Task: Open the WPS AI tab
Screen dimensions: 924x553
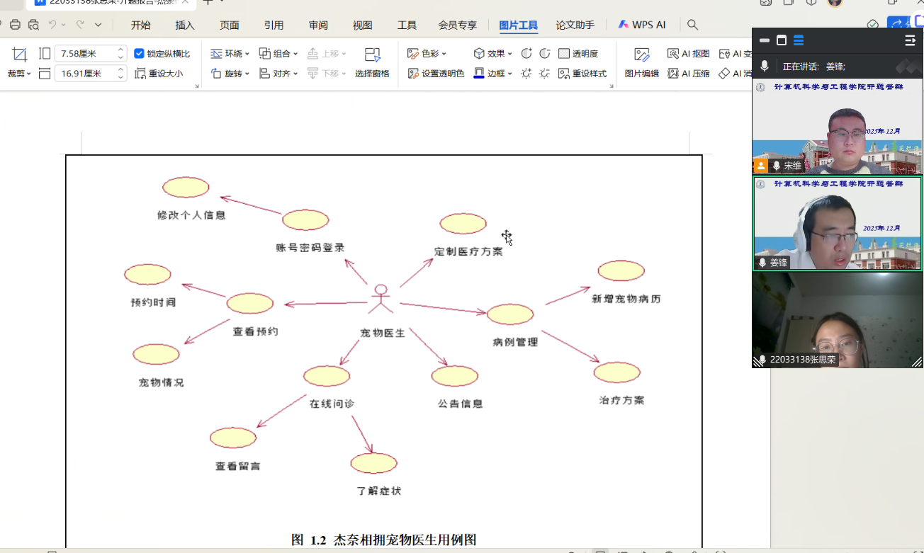Action: (642, 25)
